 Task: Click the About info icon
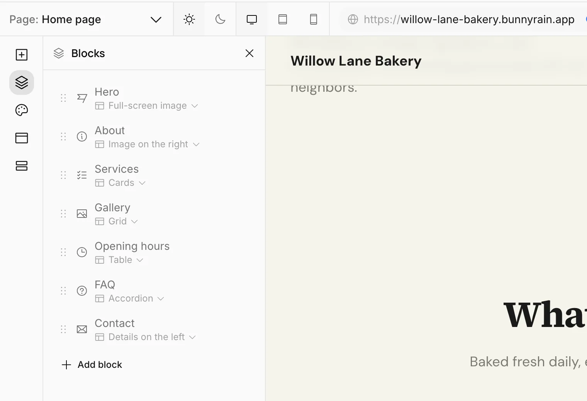[82, 136]
